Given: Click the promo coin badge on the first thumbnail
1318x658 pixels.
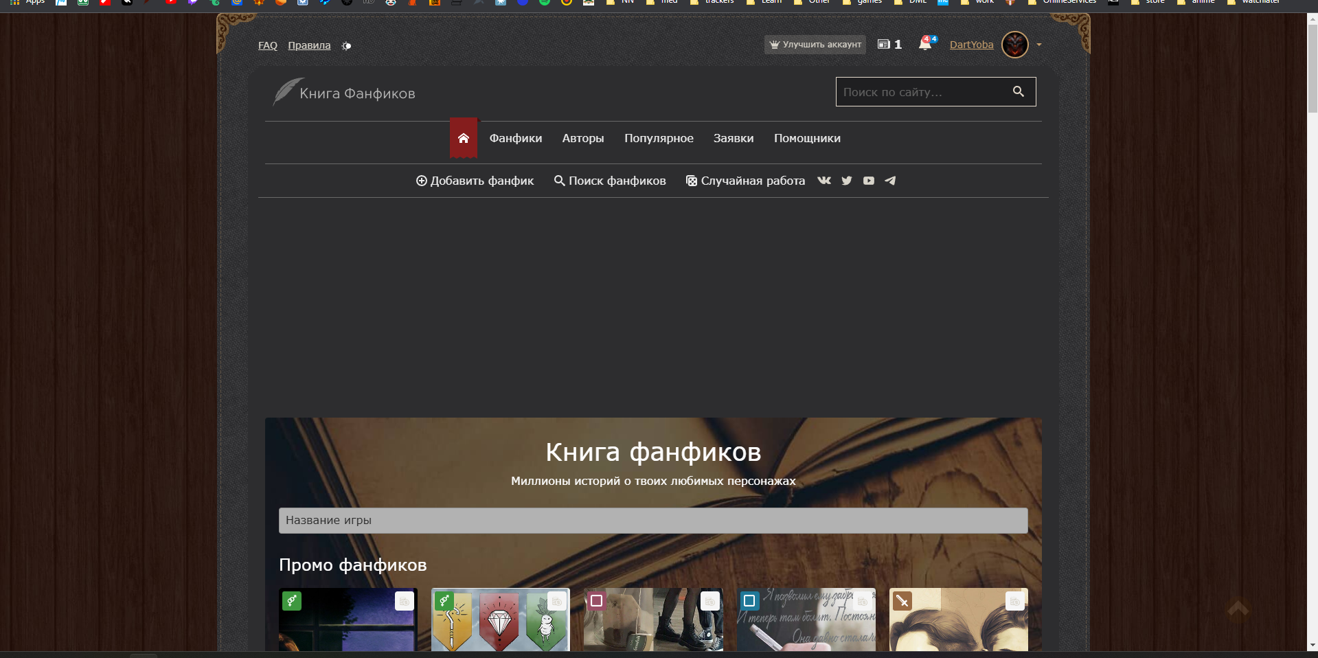Looking at the screenshot, I should (x=404, y=602).
